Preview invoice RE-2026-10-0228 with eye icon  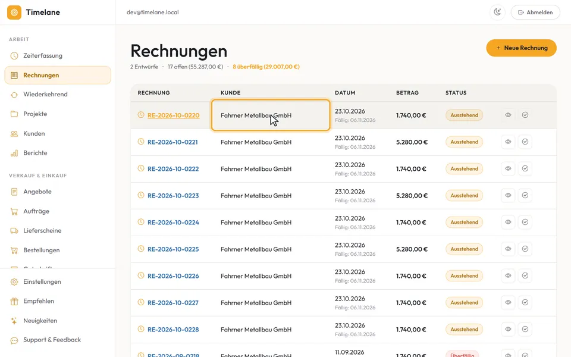tap(508, 329)
